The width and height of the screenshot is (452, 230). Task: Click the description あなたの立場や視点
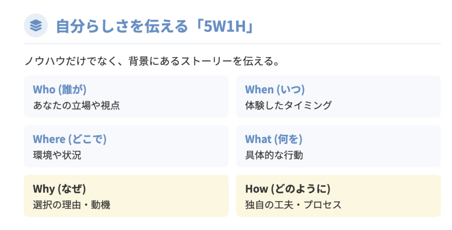pyautogui.click(x=76, y=105)
